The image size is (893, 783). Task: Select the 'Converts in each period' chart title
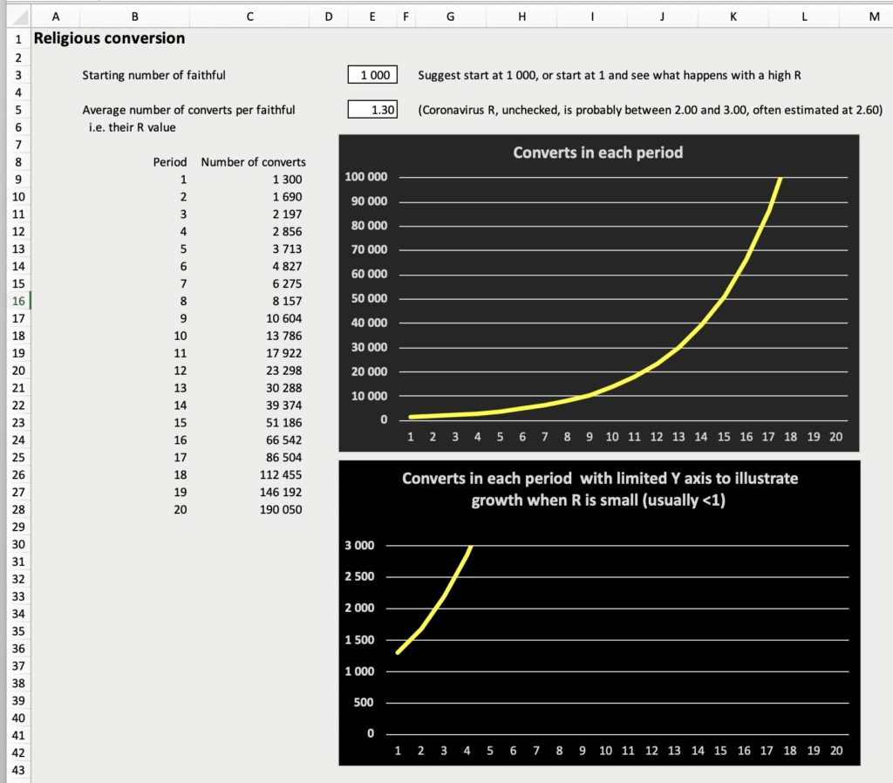point(597,153)
